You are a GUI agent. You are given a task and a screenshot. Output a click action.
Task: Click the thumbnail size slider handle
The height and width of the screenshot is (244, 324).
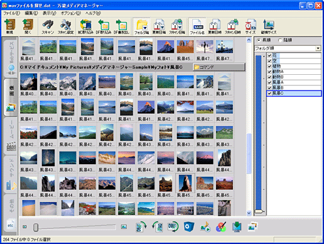pyautogui.click(x=36, y=227)
